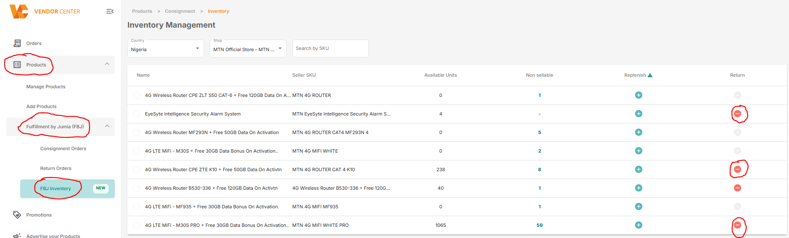Screen dimensions: 789x238
Task: Replenish the MTN 4G MIFI WHITE PRO
Action: [x=639, y=225]
